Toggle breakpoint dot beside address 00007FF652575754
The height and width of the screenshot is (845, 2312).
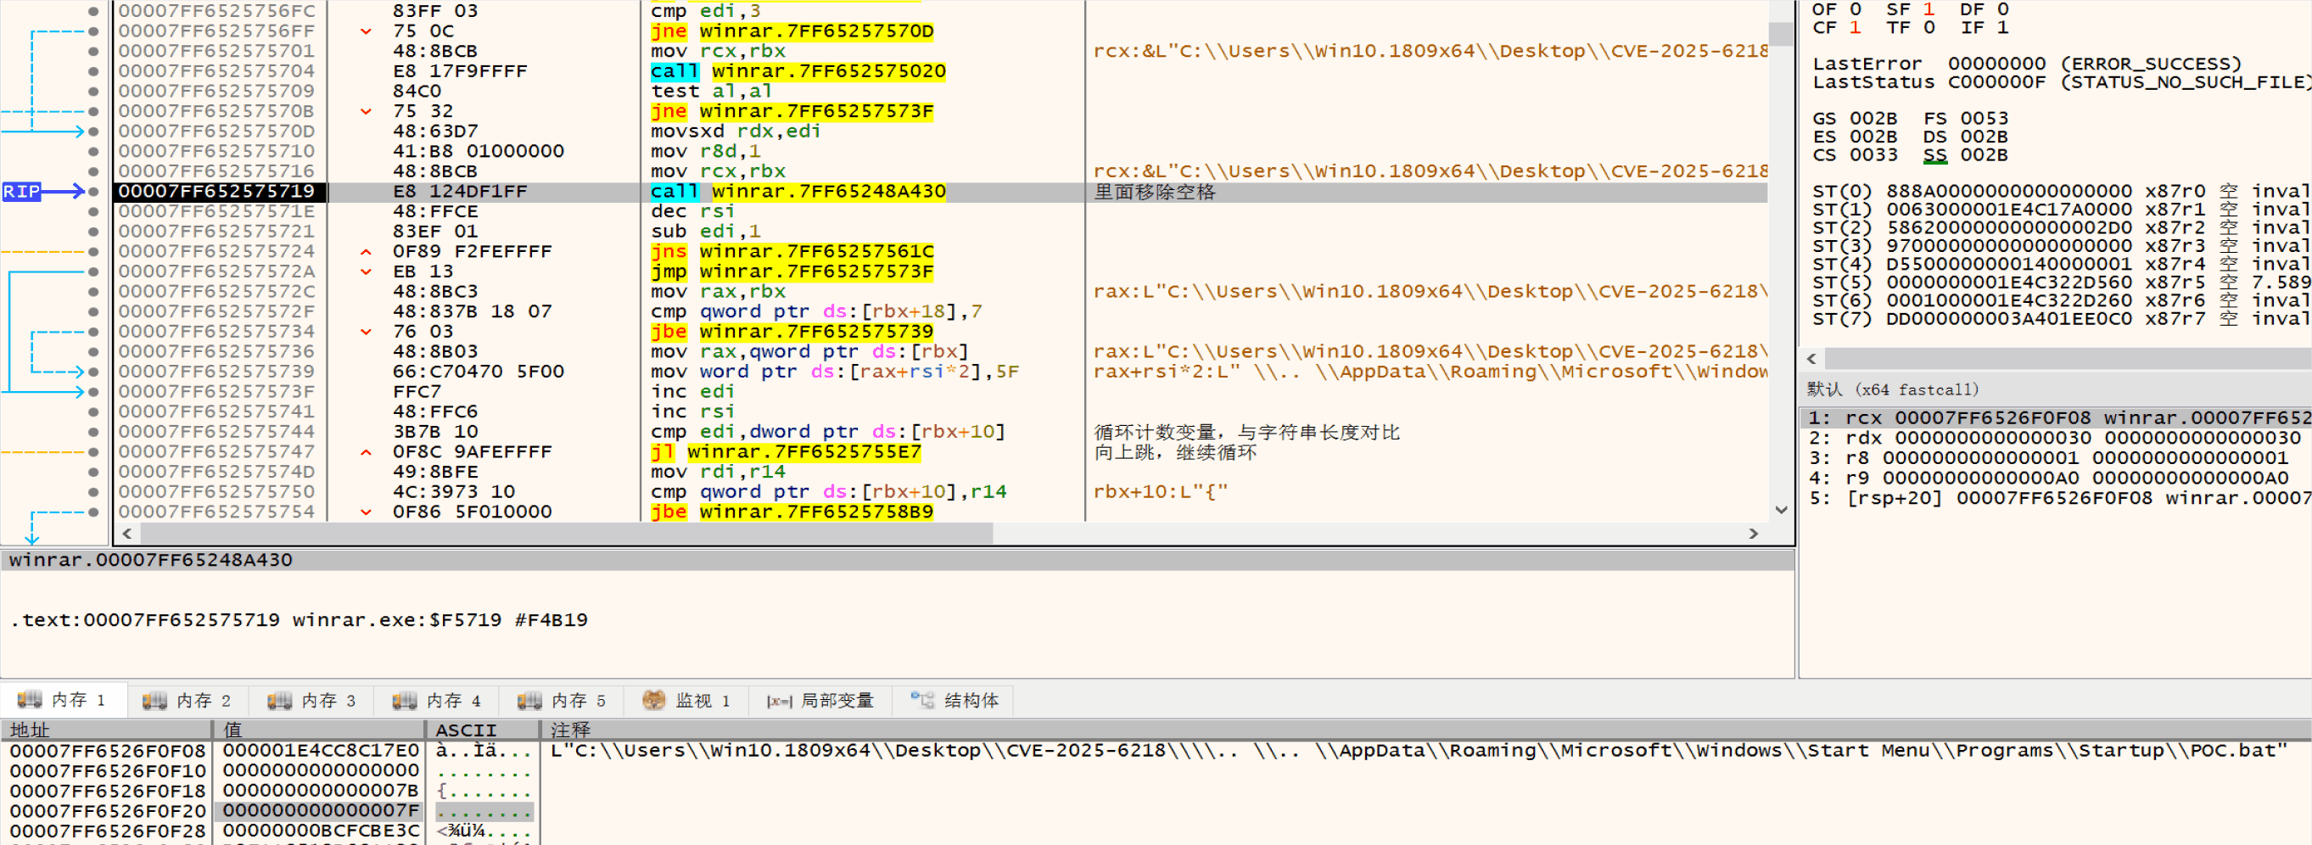pos(93,512)
